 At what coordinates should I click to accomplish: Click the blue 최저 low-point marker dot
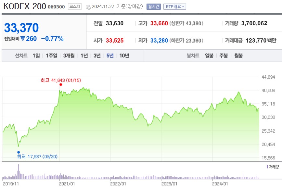pyautogui.click(x=19, y=152)
